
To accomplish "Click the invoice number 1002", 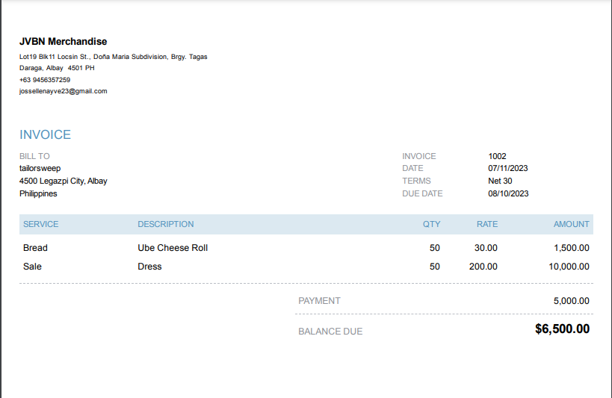I will (x=497, y=156).
